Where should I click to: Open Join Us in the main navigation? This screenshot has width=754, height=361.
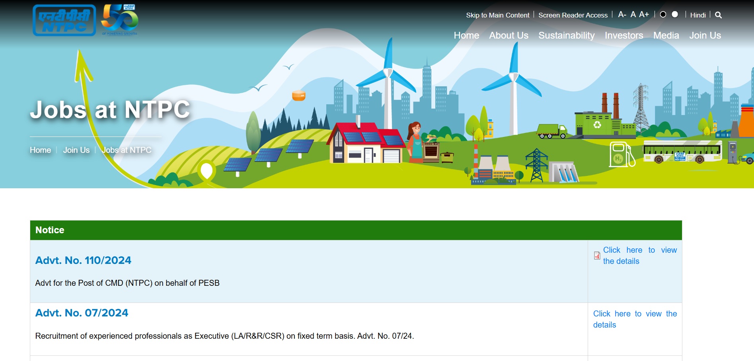[705, 35]
